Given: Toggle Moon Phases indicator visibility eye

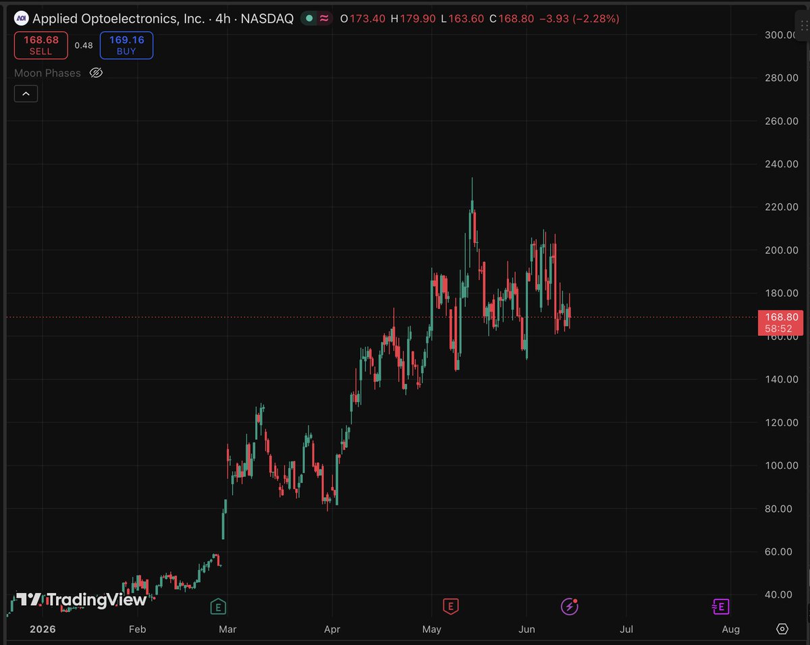Looking at the screenshot, I should tap(96, 73).
